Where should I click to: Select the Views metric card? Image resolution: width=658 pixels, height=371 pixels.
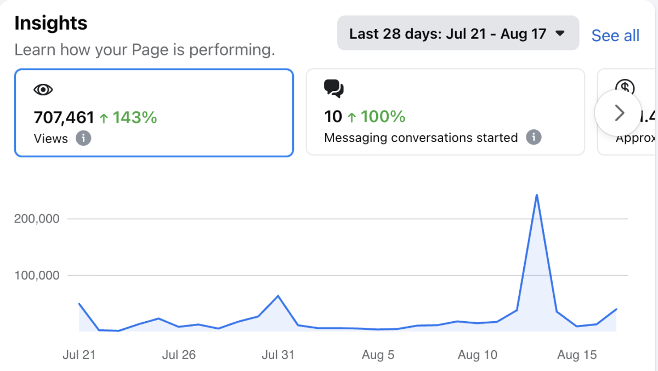(154, 112)
